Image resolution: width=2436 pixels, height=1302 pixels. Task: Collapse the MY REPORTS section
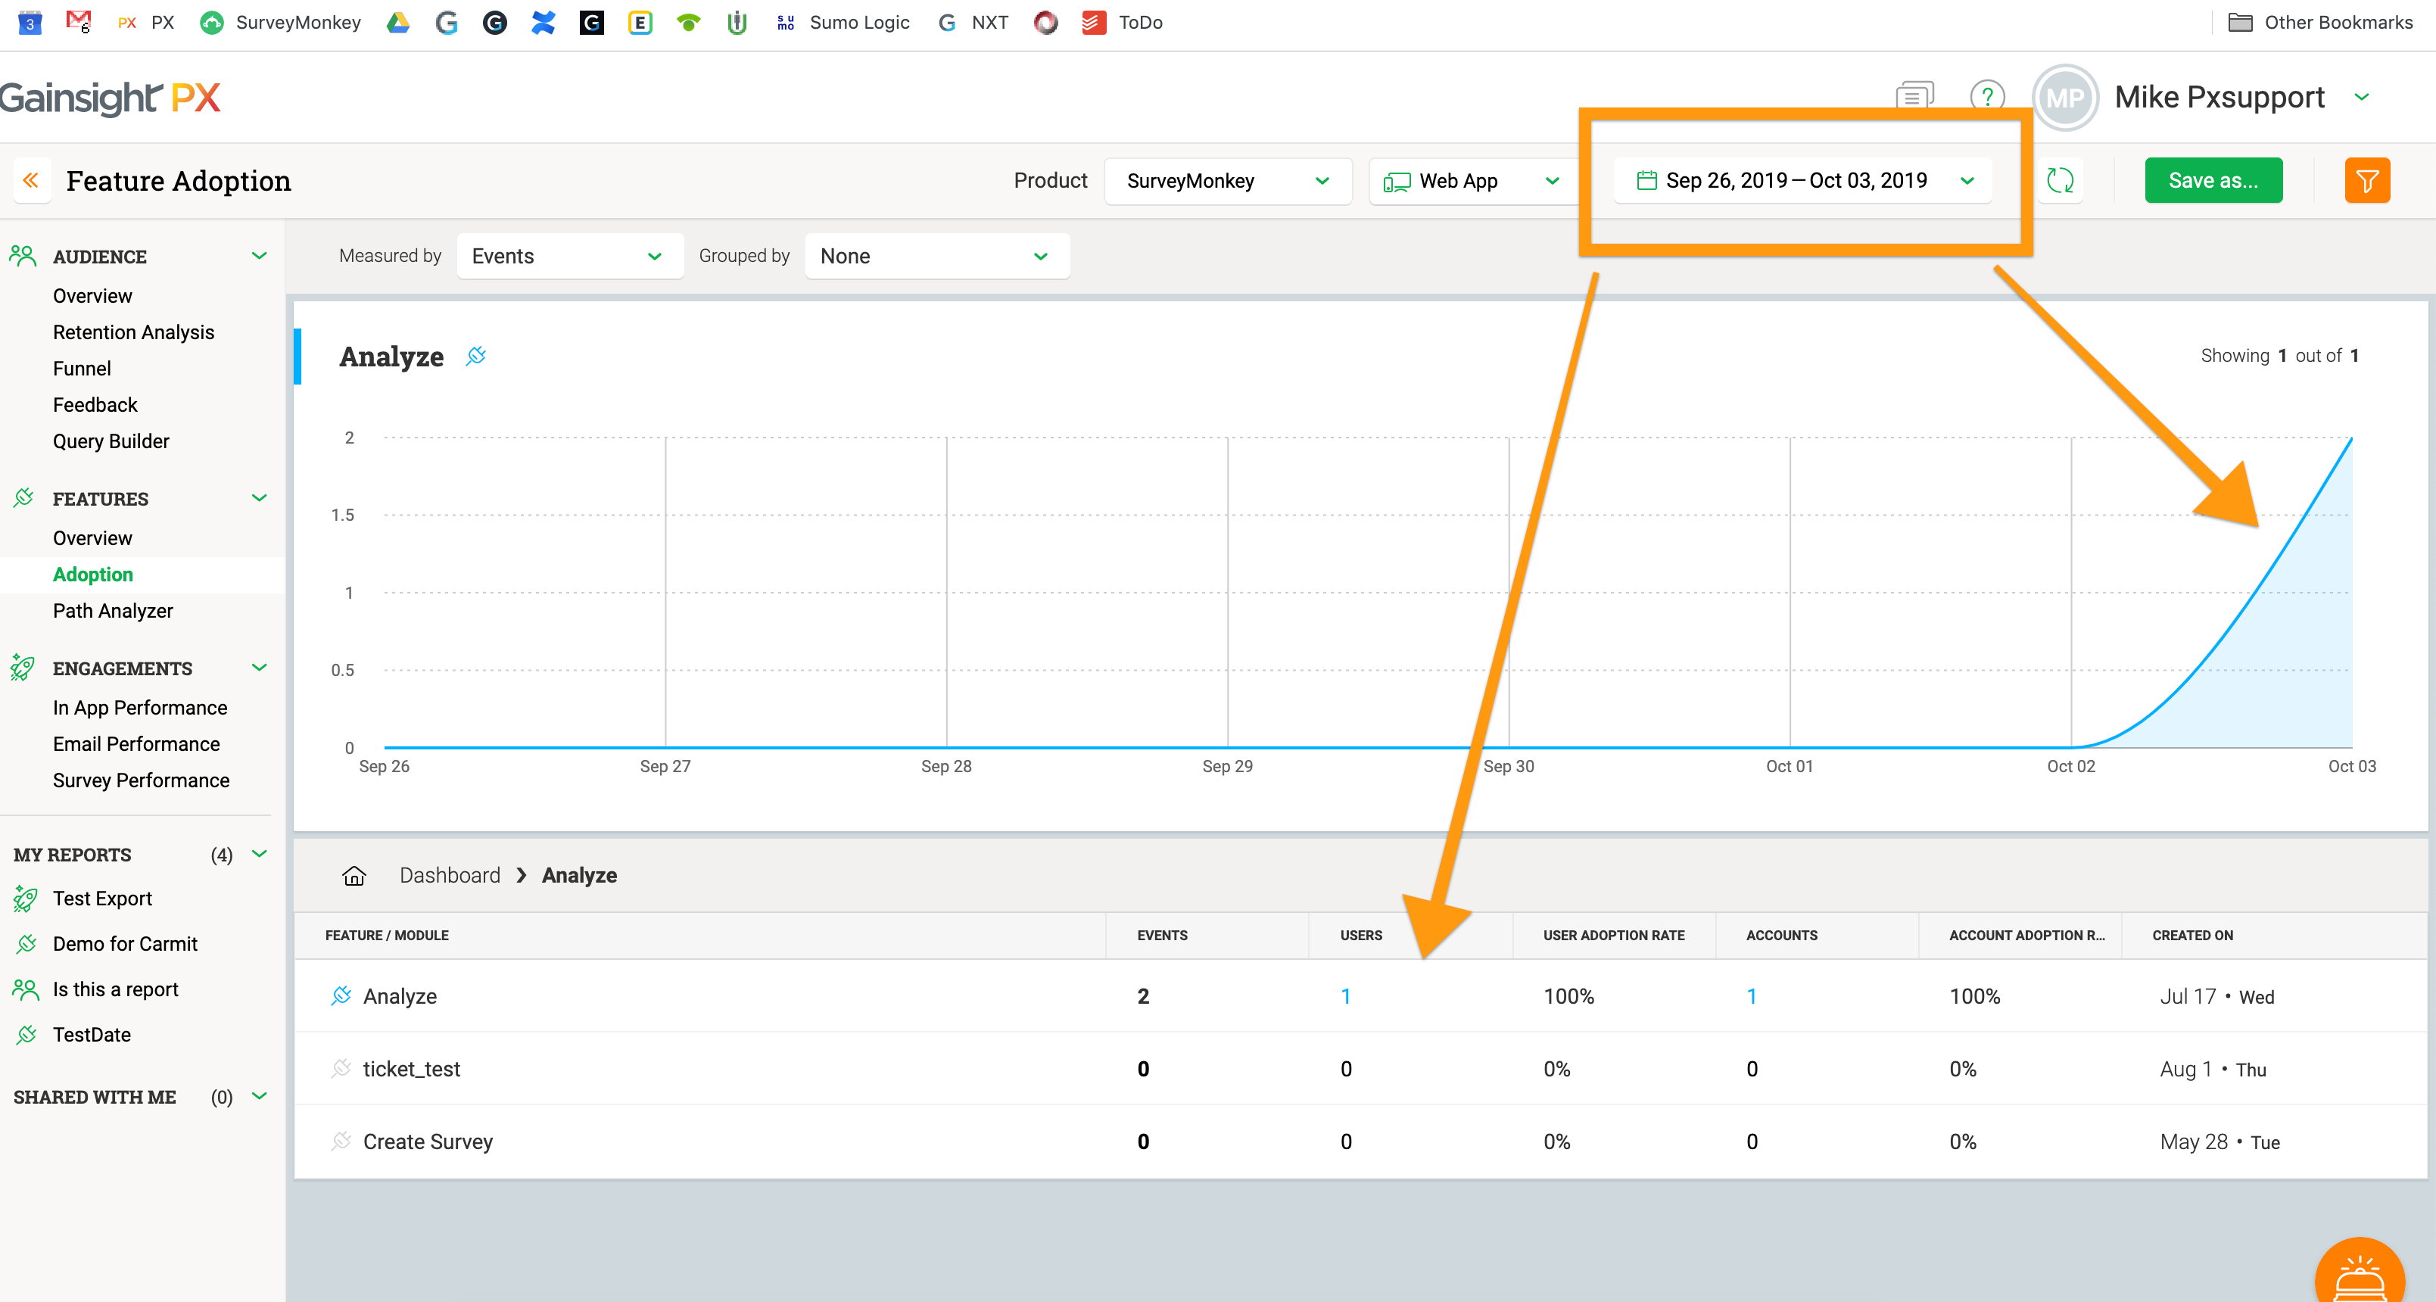[259, 853]
